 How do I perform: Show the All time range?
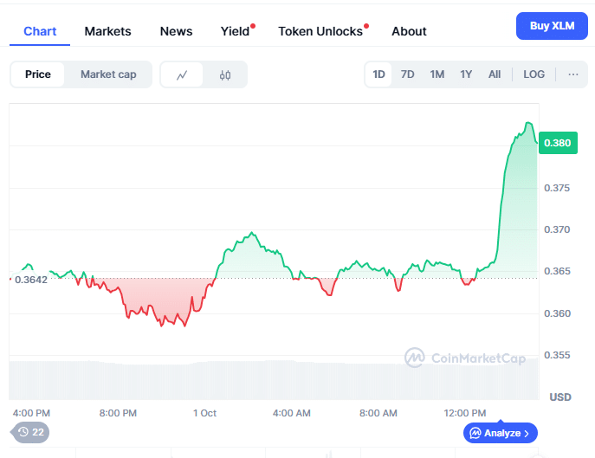pyautogui.click(x=495, y=74)
